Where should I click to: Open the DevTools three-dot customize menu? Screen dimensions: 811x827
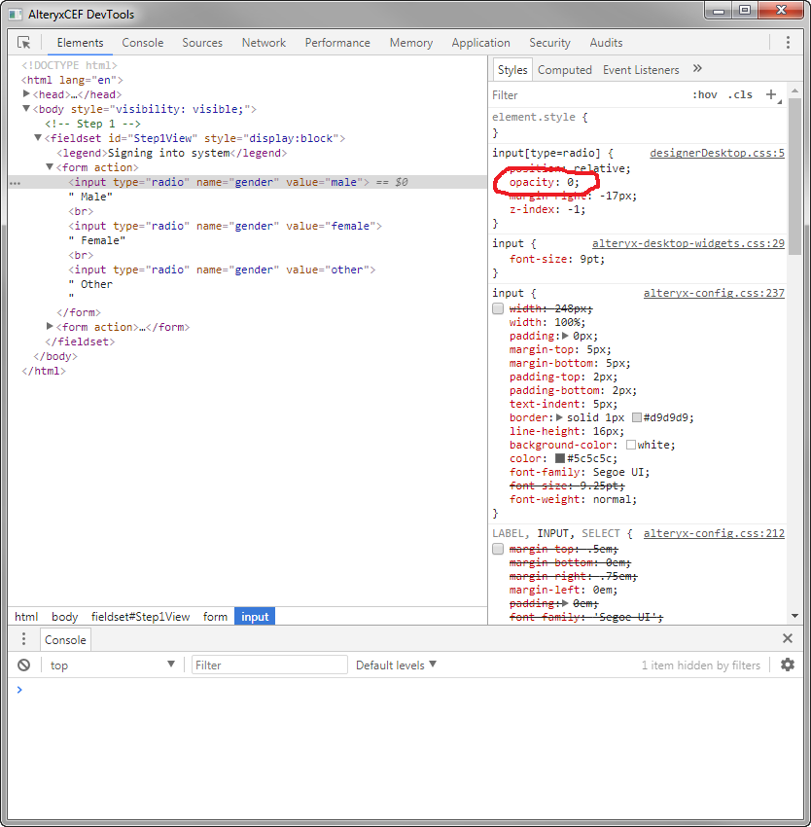click(x=788, y=43)
